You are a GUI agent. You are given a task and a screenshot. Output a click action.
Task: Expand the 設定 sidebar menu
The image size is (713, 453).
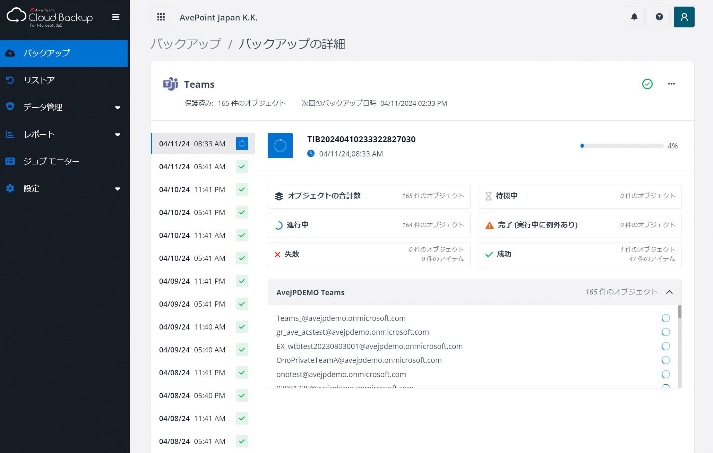tap(118, 189)
